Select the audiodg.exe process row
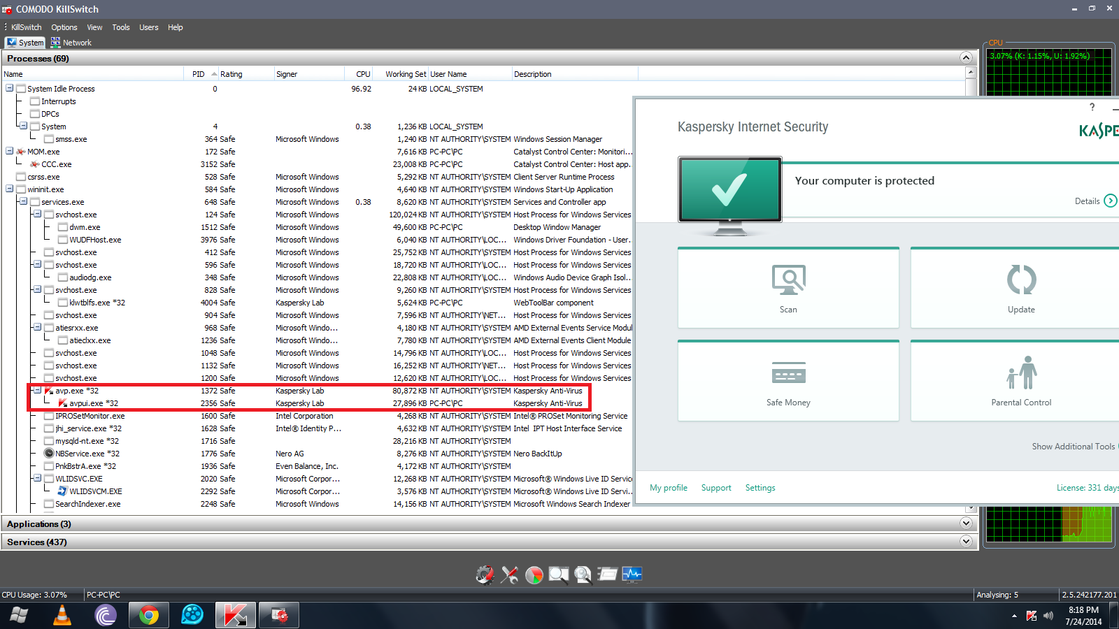Image resolution: width=1119 pixels, height=629 pixels. [316, 277]
